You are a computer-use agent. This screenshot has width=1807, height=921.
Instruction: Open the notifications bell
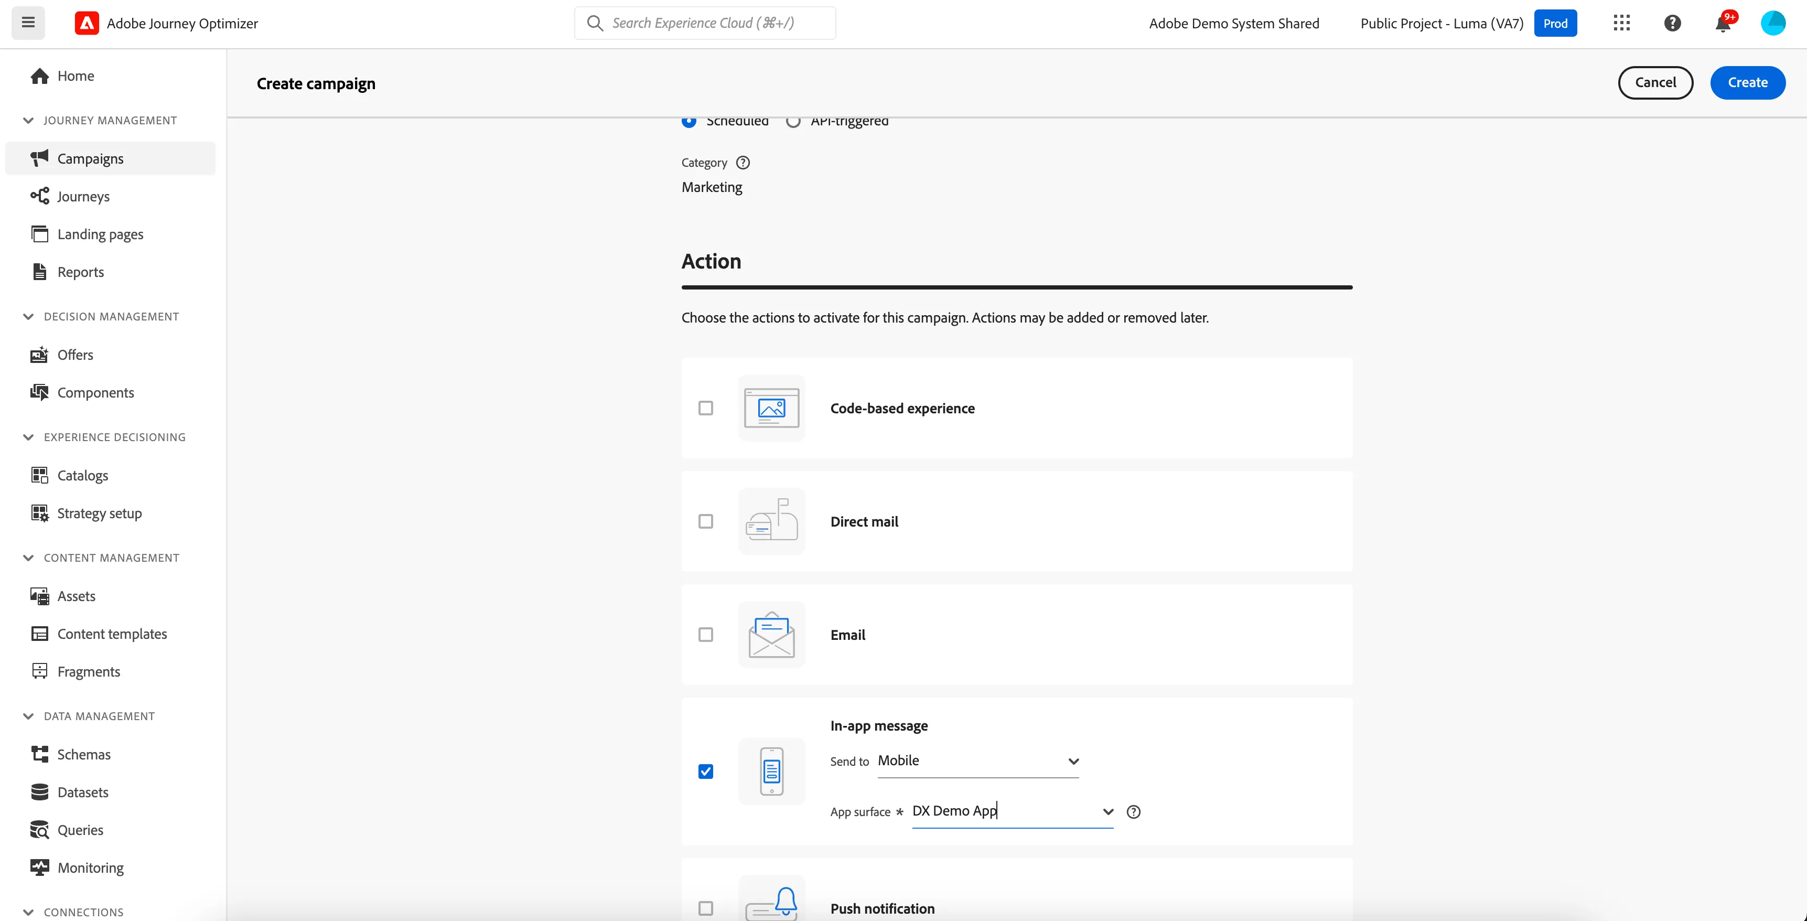[1723, 23]
